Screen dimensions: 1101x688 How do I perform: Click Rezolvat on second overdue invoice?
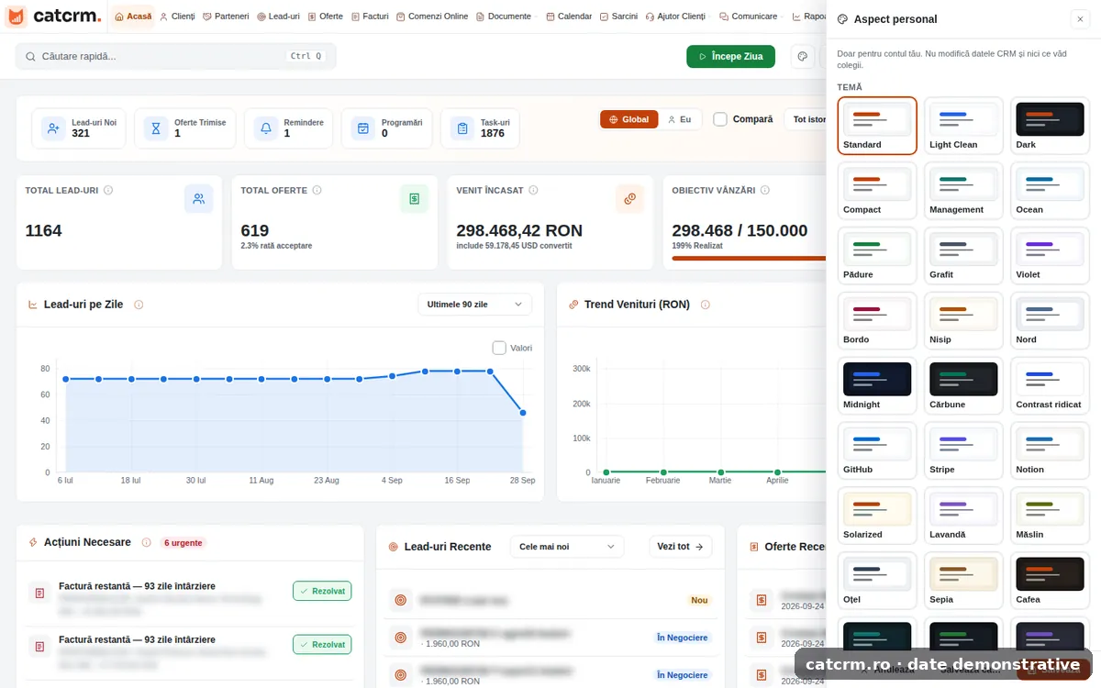point(322,644)
